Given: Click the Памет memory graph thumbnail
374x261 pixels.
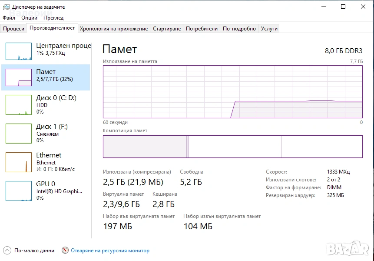Looking at the screenshot, I should coord(19,77).
